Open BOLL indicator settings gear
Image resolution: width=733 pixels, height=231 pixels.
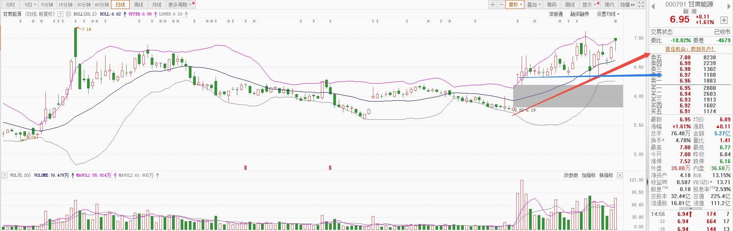coord(68,14)
